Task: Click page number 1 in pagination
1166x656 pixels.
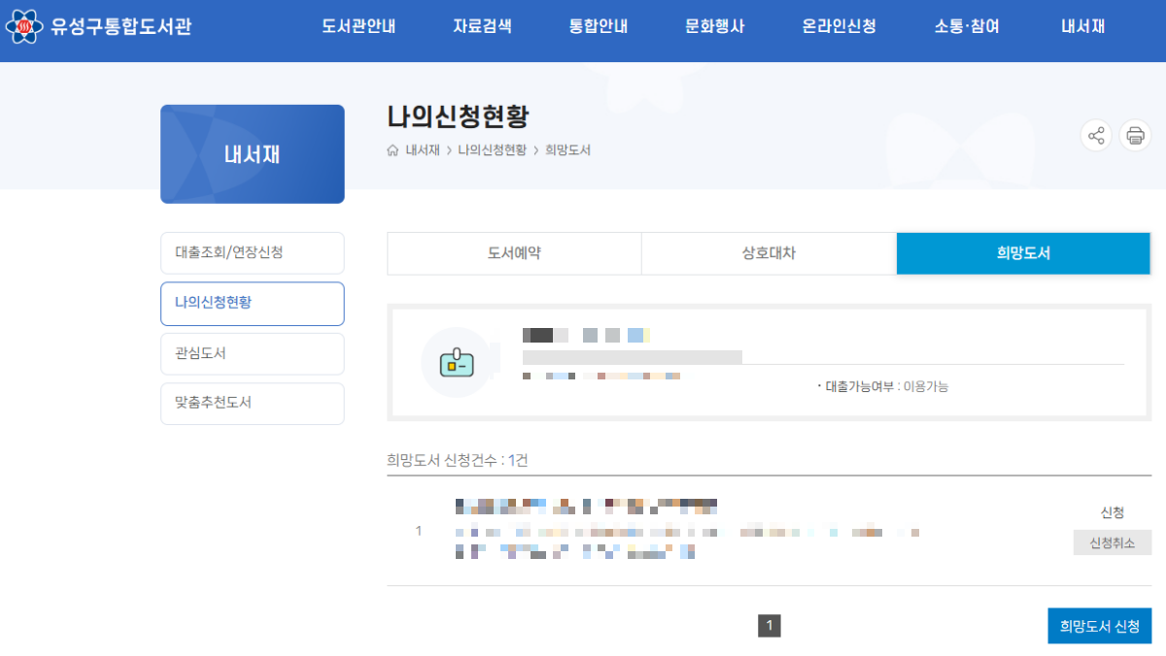Action: point(770,626)
